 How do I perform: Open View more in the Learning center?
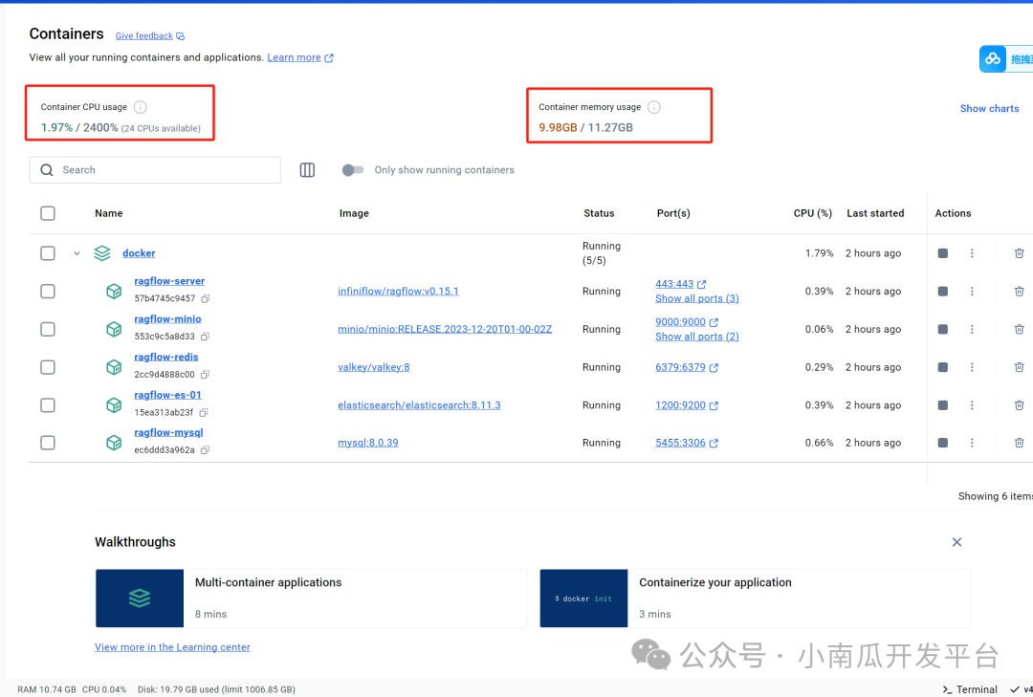[172, 647]
